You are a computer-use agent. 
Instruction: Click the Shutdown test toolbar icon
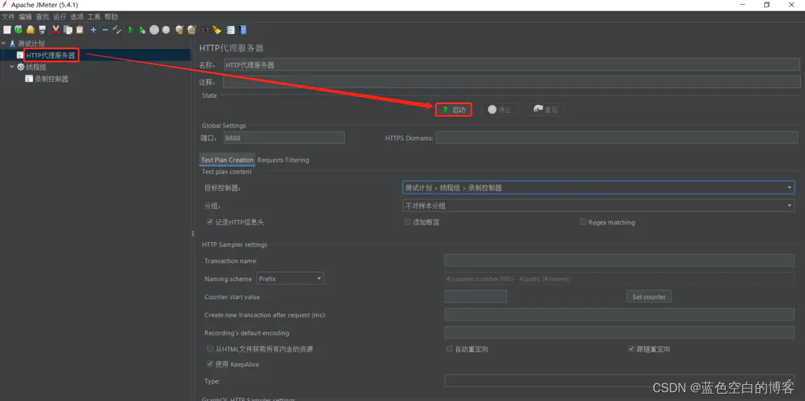coord(166,30)
